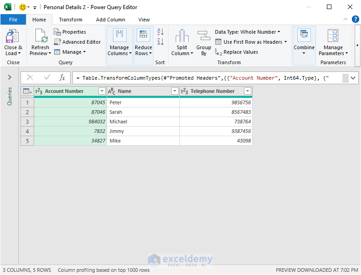This screenshot has width=361, height=275.
Task: Click the Reduce Rows icon
Action: click(x=143, y=35)
